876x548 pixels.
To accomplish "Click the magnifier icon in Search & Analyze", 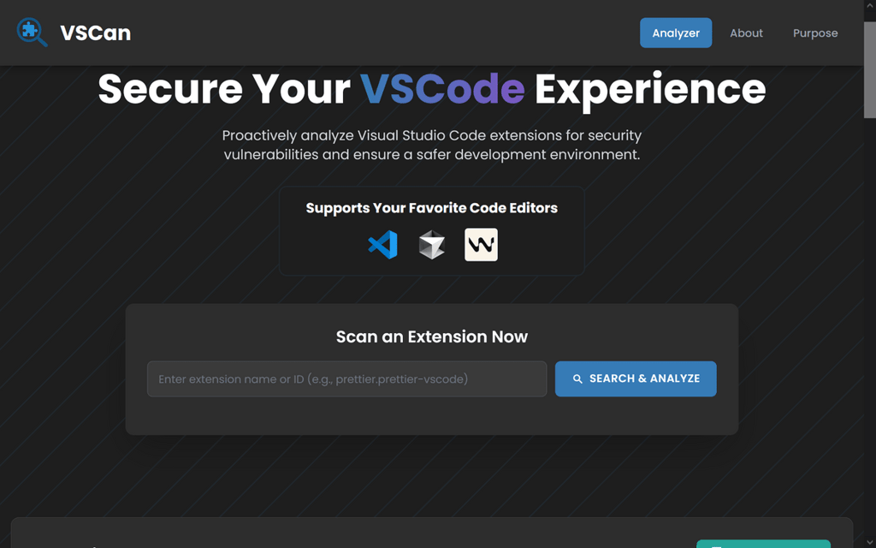I will tap(577, 378).
